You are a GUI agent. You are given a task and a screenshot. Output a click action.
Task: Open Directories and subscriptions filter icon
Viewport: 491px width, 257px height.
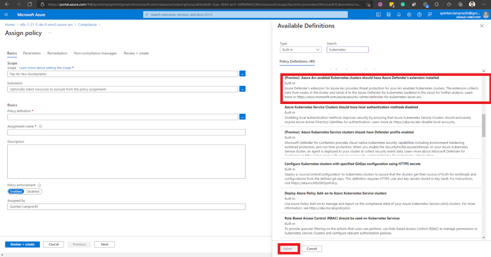(x=388, y=15)
